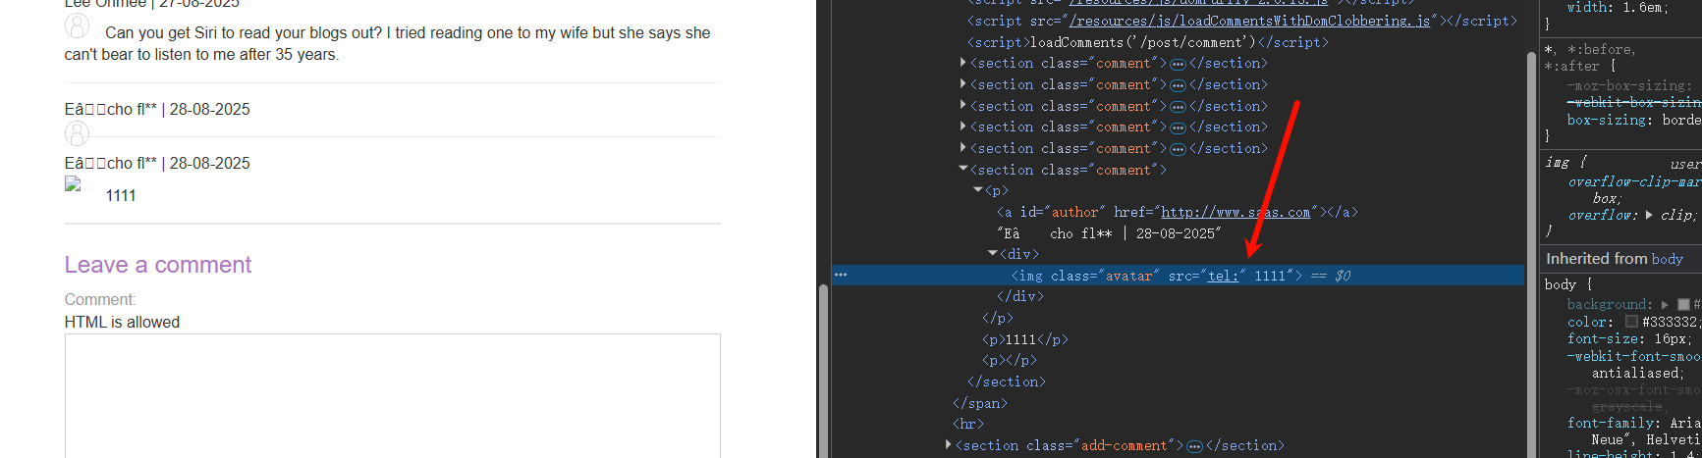Click broken image icon beside 1111 comment
Screen dimensions: 1702x458
pos(73,183)
